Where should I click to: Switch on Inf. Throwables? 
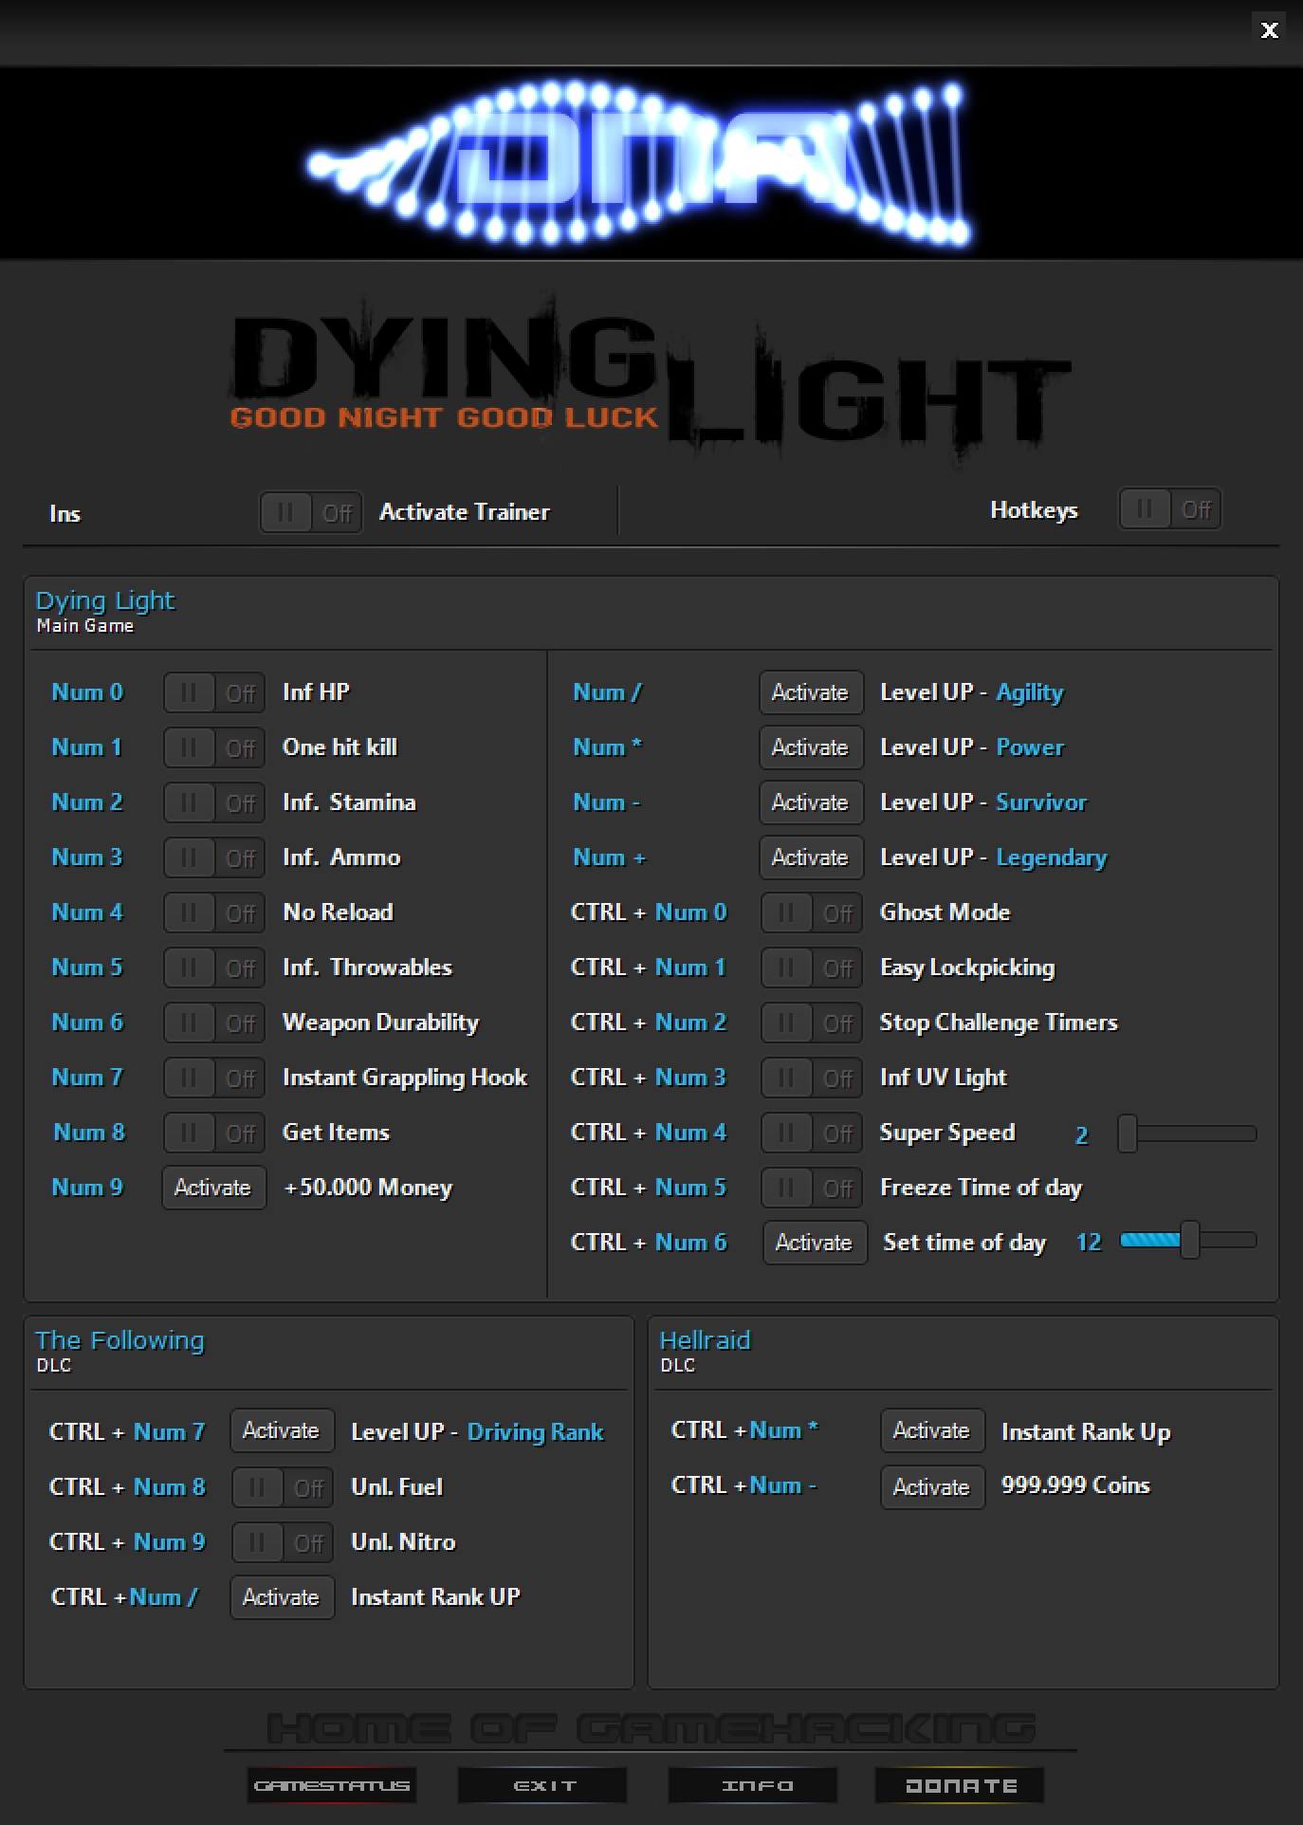coord(214,968)
